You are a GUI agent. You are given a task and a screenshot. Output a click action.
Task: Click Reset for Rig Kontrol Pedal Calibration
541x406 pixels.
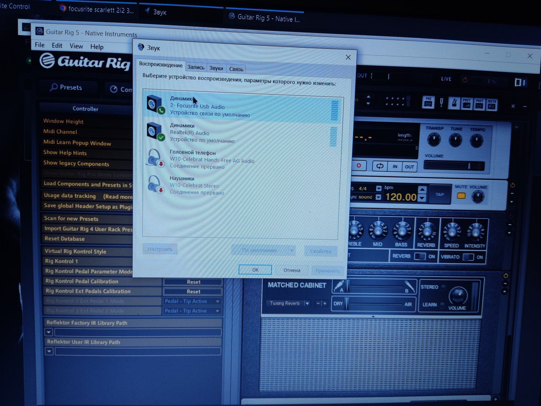click(x=193, y=282)
